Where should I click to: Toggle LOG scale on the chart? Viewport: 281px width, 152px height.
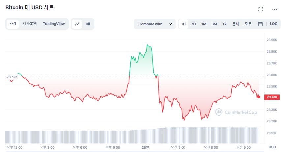click(x=273, y=24)
